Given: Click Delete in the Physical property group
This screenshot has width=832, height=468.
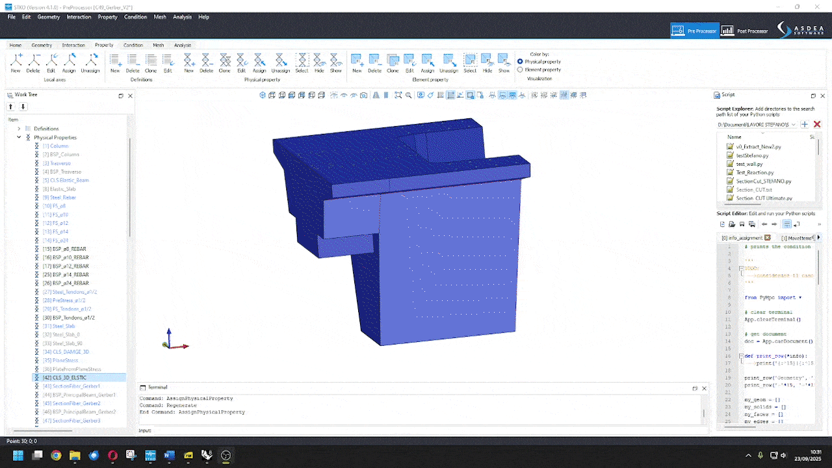Looking at the screenshot, I should coord(206,63).
